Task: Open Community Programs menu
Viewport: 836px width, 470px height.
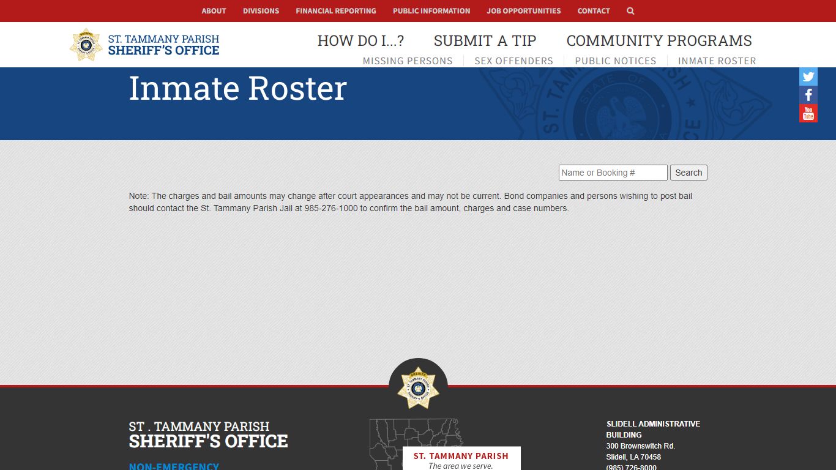Action: click(659, 41)
